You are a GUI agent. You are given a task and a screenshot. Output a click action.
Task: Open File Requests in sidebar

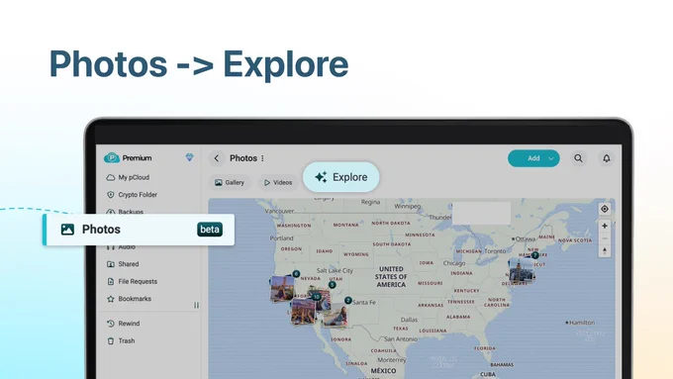point(138,281)
